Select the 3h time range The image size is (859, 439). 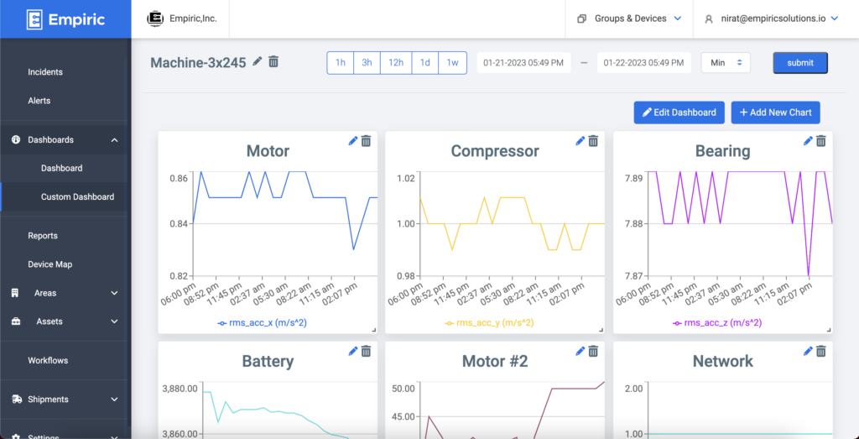click(367, 62)
